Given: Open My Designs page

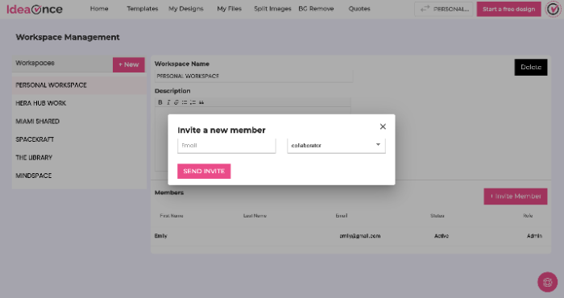Looking at the screenshot, I should coord(186,9).
